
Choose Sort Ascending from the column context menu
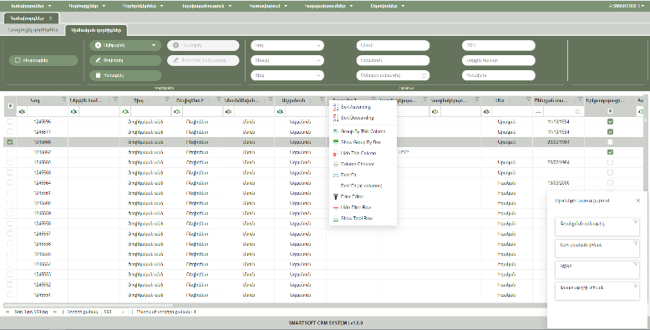point(363,107)
